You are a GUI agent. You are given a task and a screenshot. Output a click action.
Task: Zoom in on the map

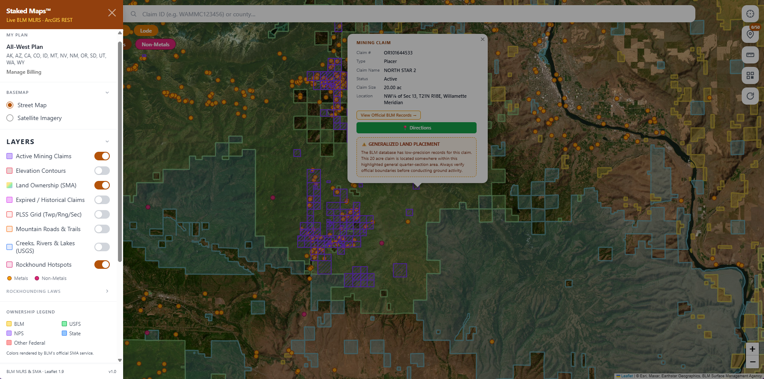(752, 349)
